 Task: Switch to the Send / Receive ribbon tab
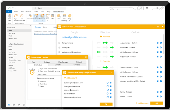(26, 12)
